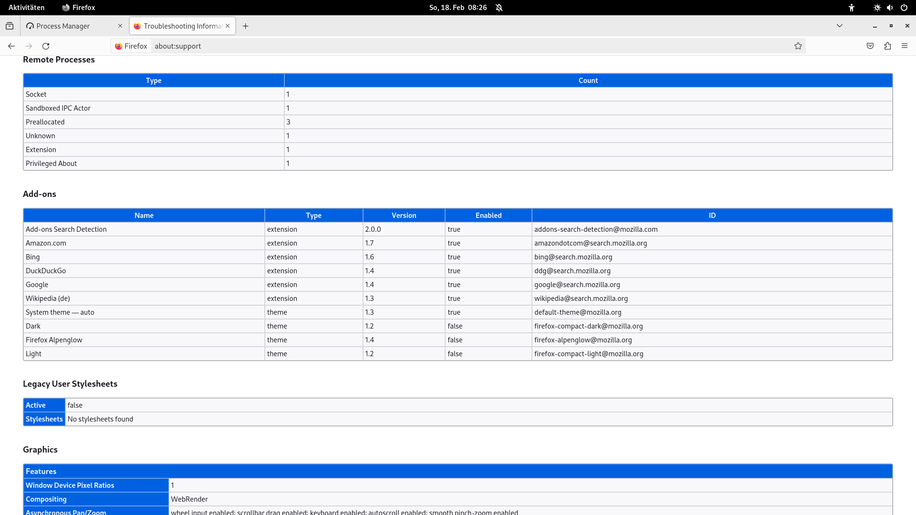The width and height of the screenshot is (916, 515).
Task: Open the Save to Pocket button
Action: point(870,46)
